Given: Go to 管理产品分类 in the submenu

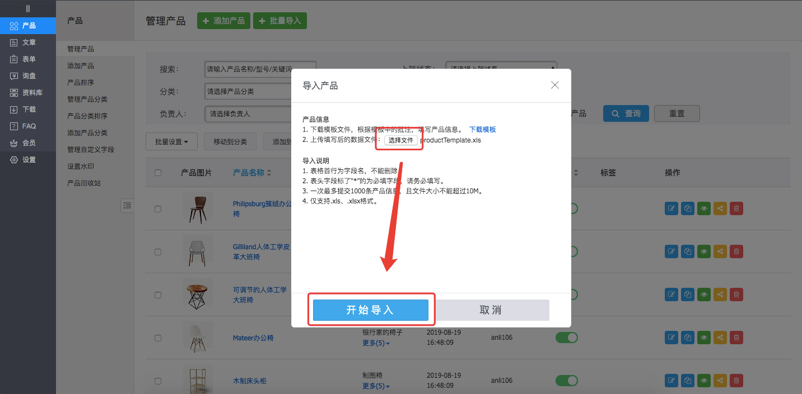Looking at the screenshot, I should (87, 99).
